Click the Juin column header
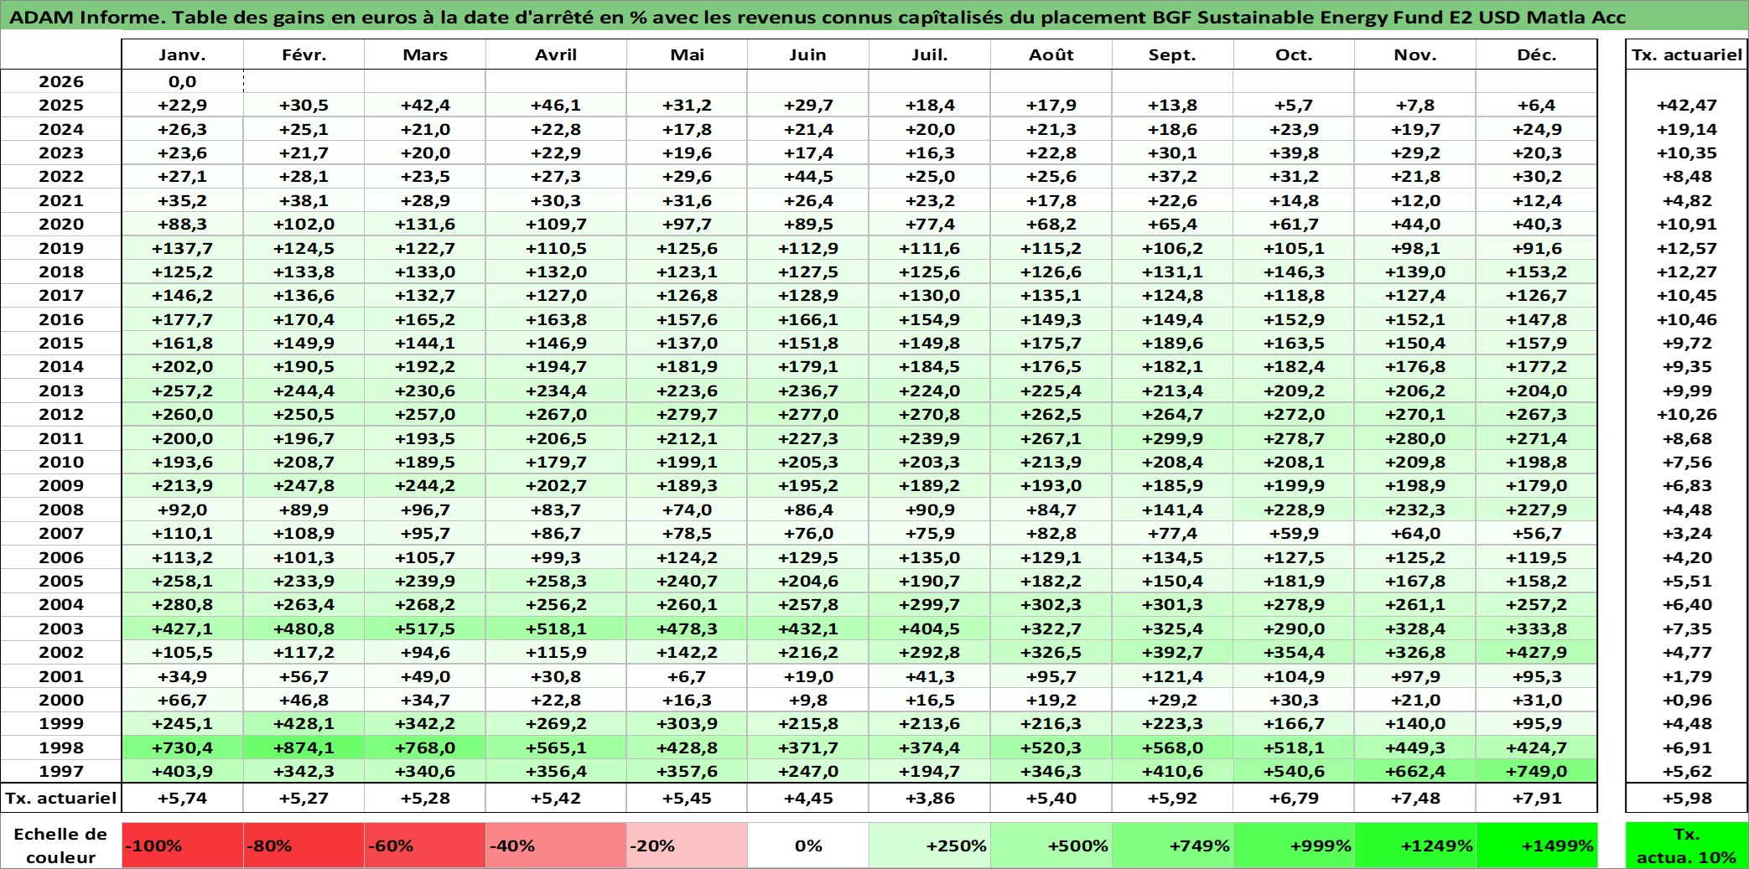 click(808, 54)
